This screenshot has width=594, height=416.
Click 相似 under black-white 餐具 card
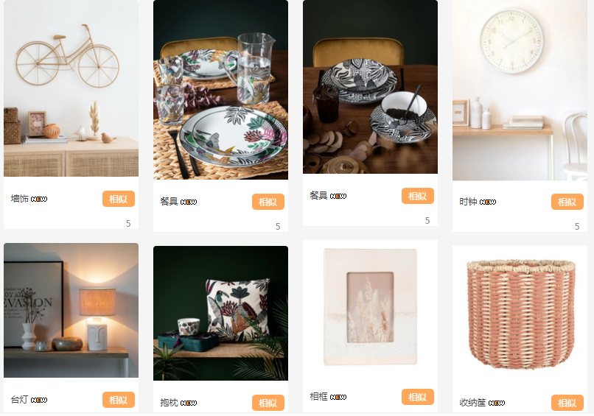click(417, 196)
